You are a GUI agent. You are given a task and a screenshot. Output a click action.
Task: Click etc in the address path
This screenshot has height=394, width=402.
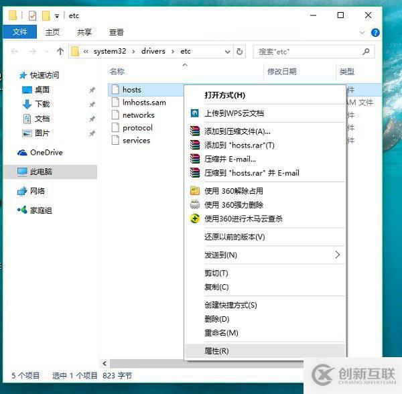pyautogui.click(x=186, y=52)
